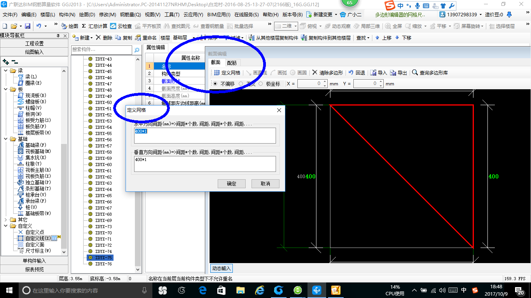This screenshot has height=298, width=531.
Task: Open 报表预览 navigation section
Action: click(35, 269)
